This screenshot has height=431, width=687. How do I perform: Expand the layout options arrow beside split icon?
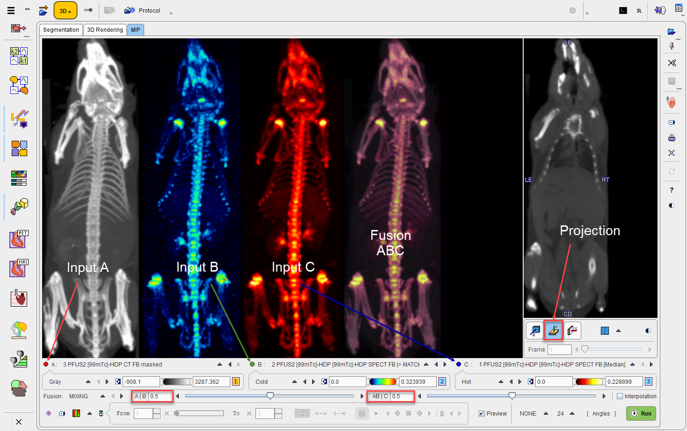click(618, 330)
